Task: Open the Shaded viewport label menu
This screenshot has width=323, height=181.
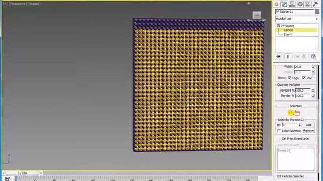Action: click(34, 4)
